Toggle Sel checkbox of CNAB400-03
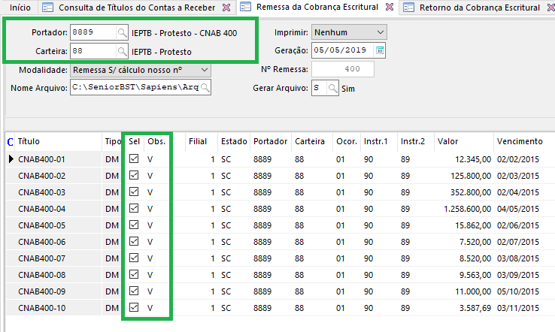Viewport: 555px width, 332px height. pyautogui.click(x=134, y=192)
